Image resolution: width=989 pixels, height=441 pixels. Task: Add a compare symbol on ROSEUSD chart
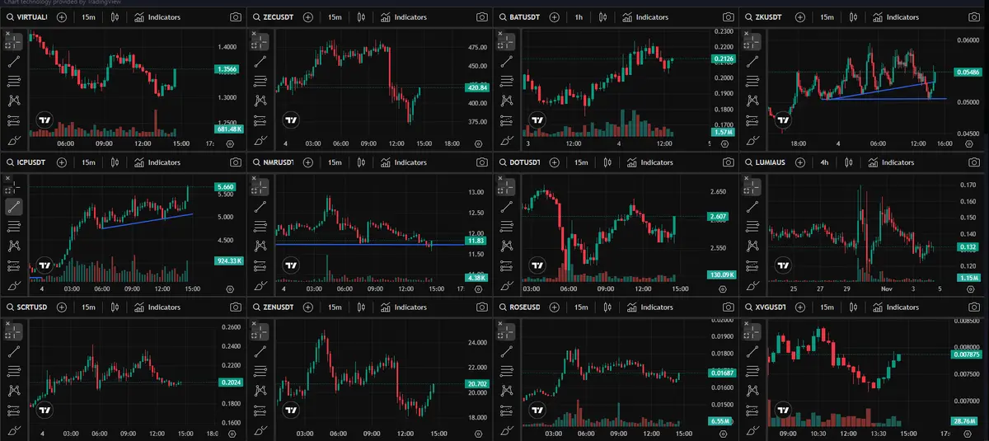(554, 307)
